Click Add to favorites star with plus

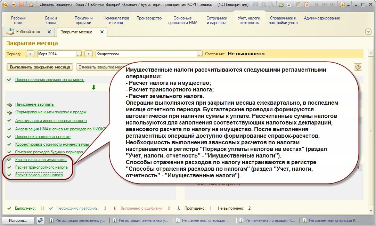point(281,5)
